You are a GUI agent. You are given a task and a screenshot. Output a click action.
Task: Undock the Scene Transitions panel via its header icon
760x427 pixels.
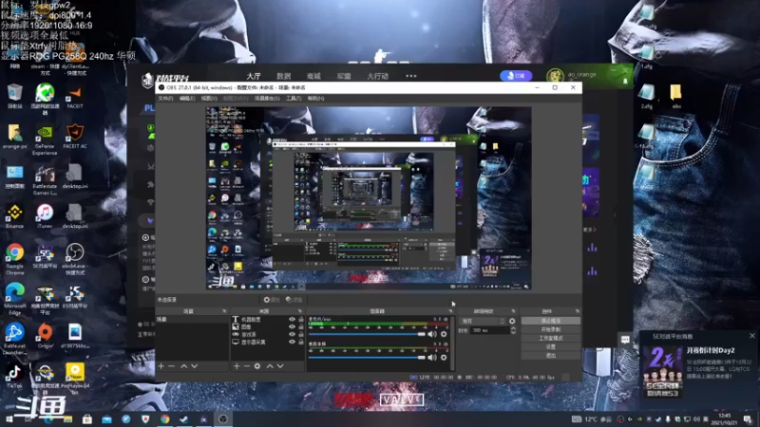(x=513, y=311)
